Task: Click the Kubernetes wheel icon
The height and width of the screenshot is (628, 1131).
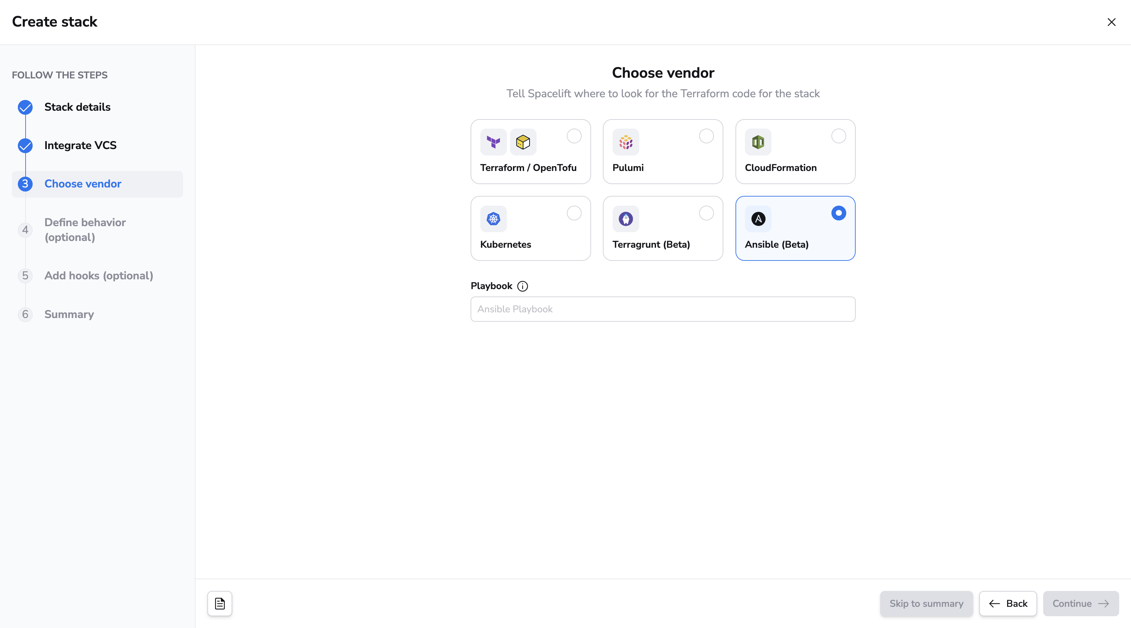Action: pyautogui.click(x=493, y=218)
